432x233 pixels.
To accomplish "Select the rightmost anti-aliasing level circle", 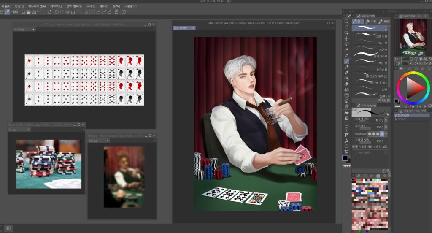I will point(382,133).
